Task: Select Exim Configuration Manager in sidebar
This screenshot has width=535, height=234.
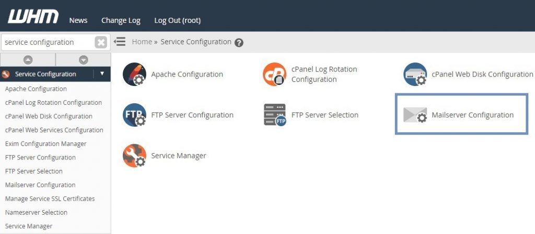Action: 45,144
